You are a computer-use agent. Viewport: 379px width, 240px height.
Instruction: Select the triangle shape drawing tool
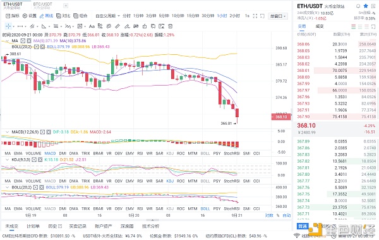click(44, 26)
